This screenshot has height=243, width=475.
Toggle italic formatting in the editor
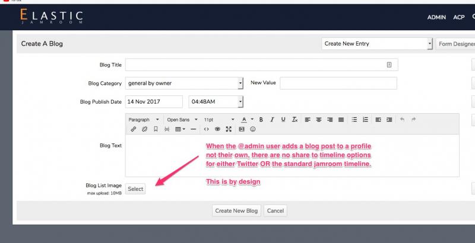pos(272,119)
